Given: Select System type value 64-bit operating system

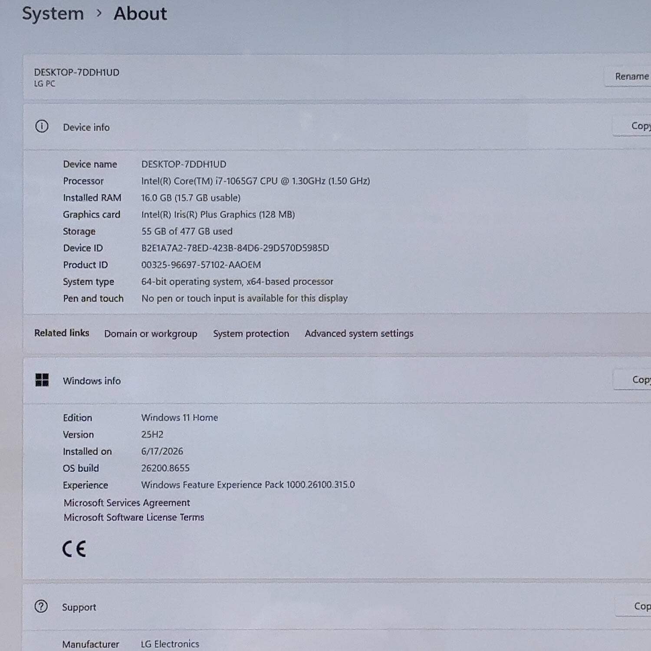Looking at the screenshot, I should click(x=237, y=282).
